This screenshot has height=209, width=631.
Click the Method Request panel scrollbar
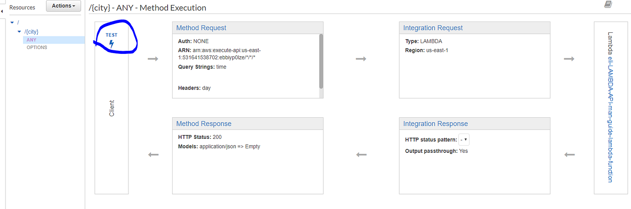point(321,62)
